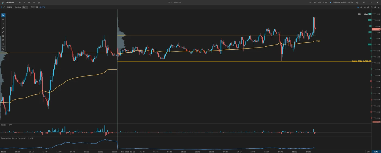Open the ESZ6 symbol dropdown

pyautogui.click(x=10, y=7)
